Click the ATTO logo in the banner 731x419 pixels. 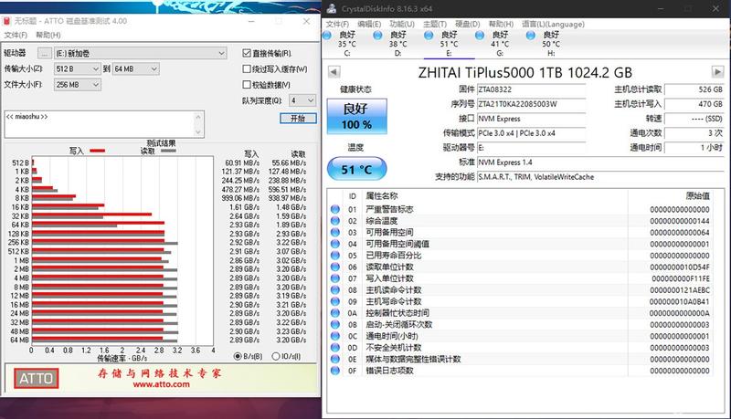(37, 379)
